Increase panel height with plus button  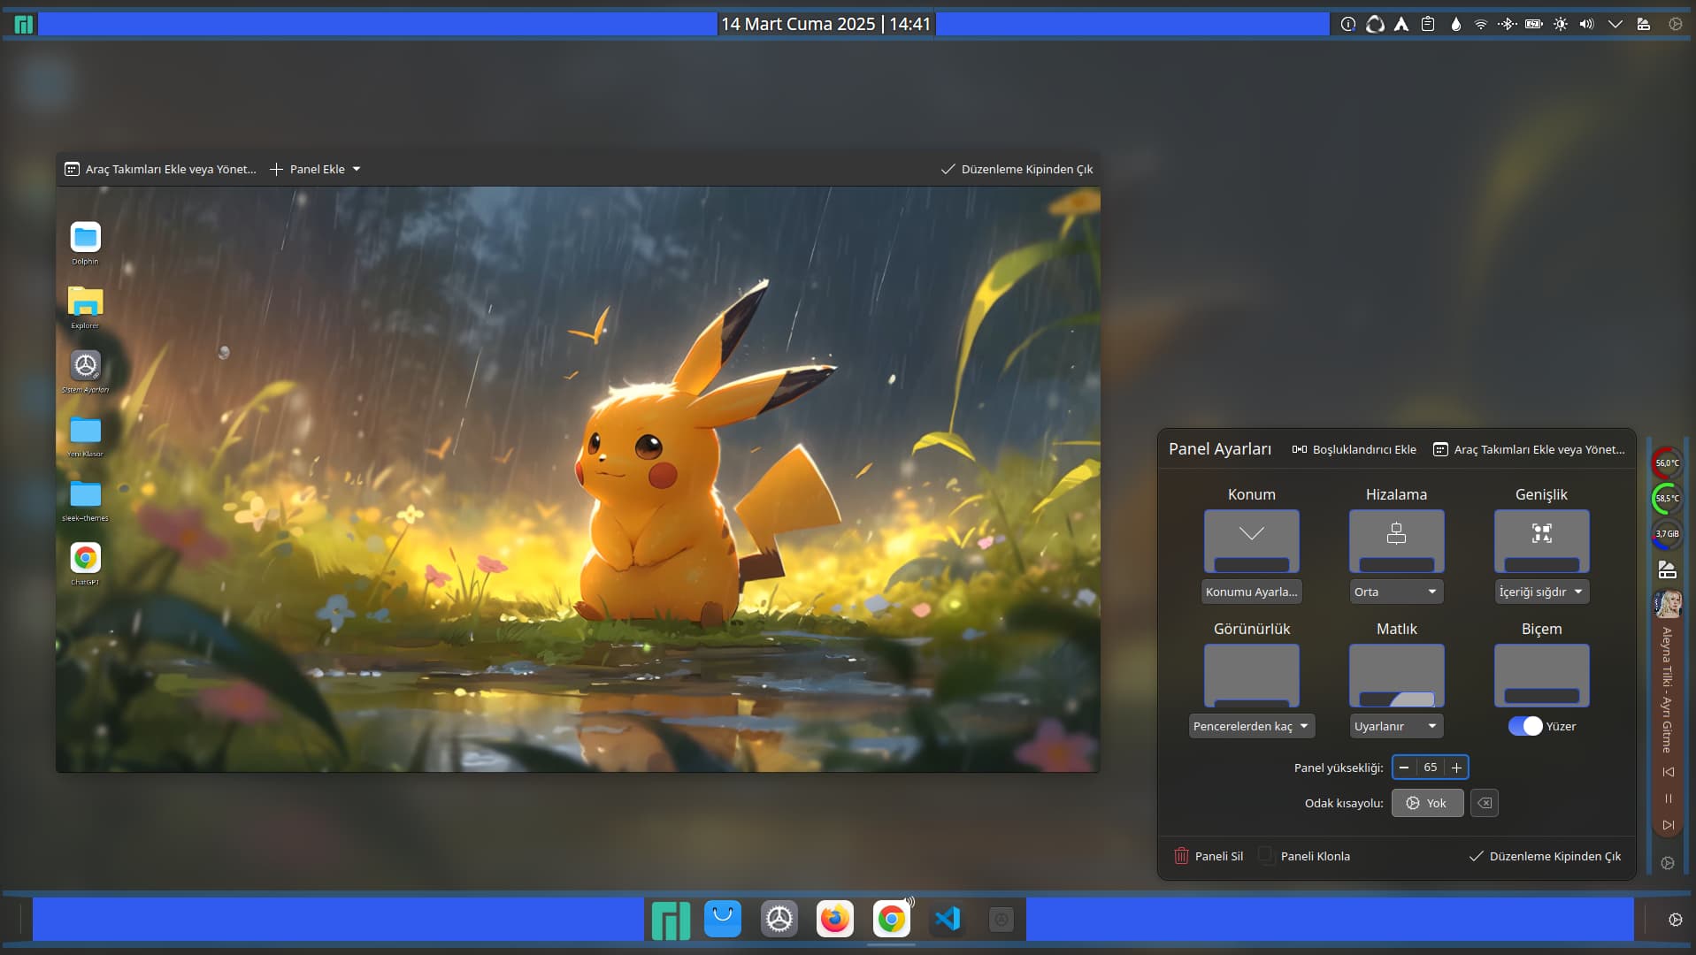(1456, 768)
